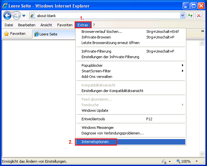Open the zoom level dropdown arrow
207x166 pixels.
coord(196,161)
